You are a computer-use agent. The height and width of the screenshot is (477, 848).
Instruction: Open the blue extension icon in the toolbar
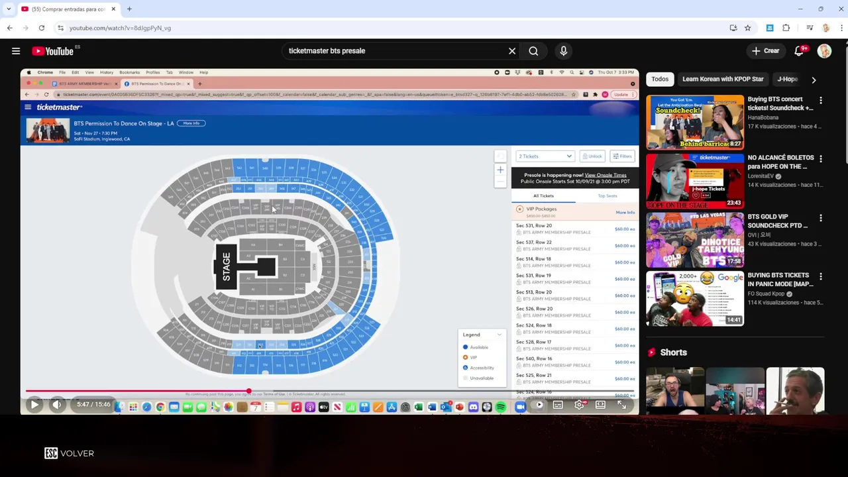click(x=770, y=28)
